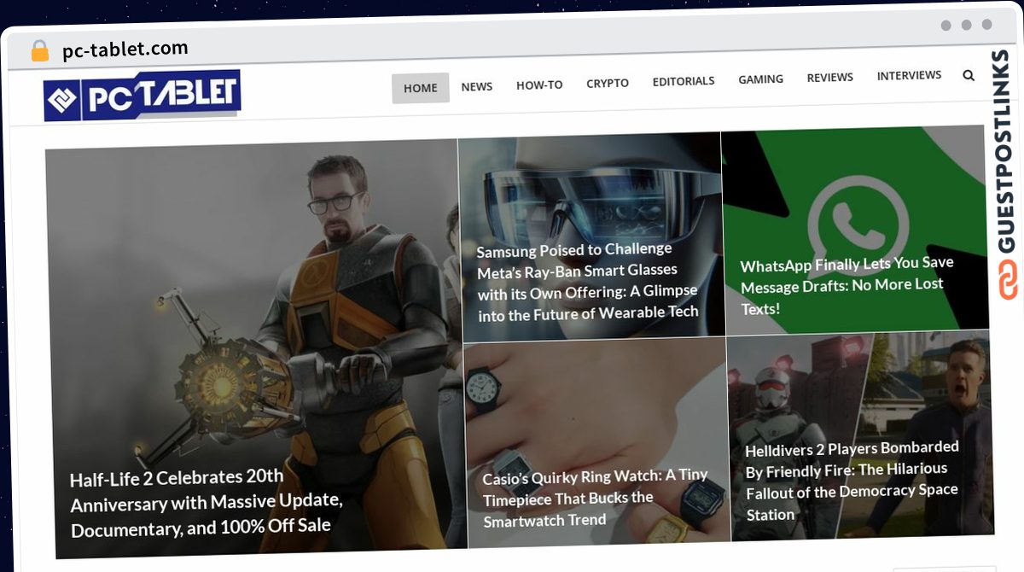Navigate to REVIEWS
The image size is (1024, 572).
click(x=830, y=77)
